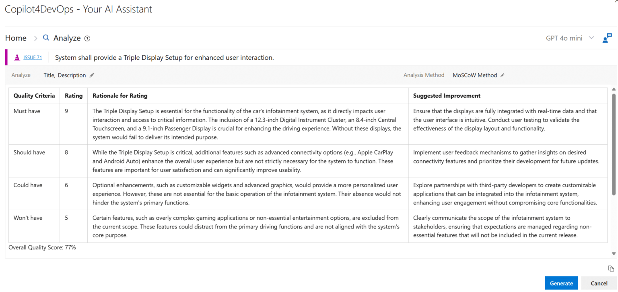The height and width of the screenshot is (292, 618).
Task: Expand the breadcrumb chevron after Home
Action: [35, 38]
